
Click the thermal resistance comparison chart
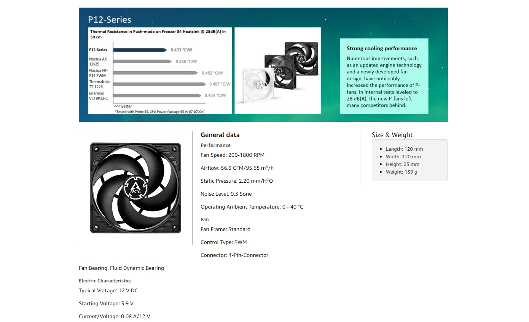(160, 70)
